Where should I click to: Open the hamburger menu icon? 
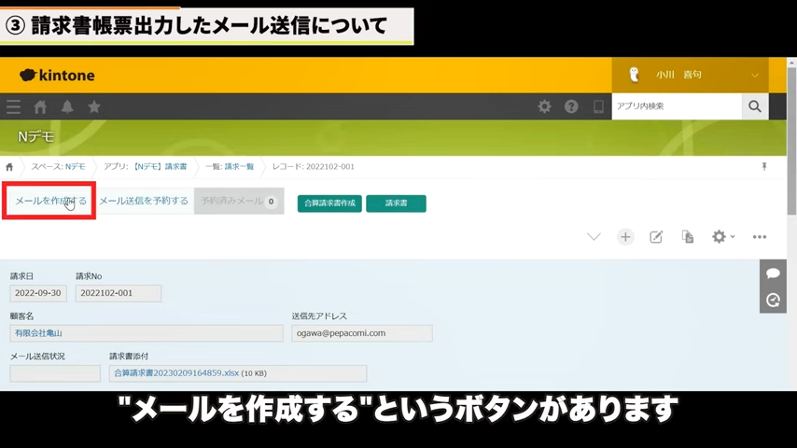coord(13,106)
